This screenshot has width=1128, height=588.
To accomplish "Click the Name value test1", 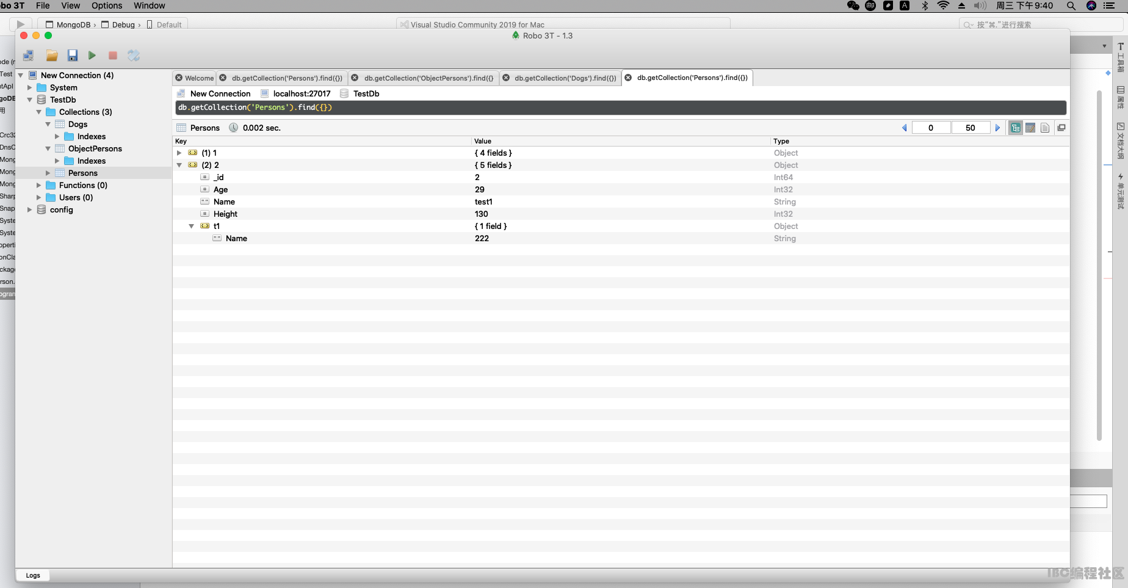I will [483, 201].
